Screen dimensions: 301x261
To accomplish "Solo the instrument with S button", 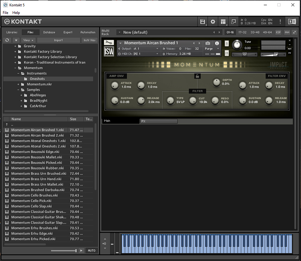I will click(x=227, y=44).
